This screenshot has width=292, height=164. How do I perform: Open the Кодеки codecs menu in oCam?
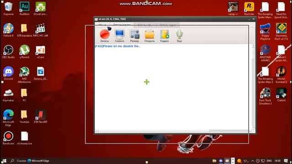click(164, 36)
